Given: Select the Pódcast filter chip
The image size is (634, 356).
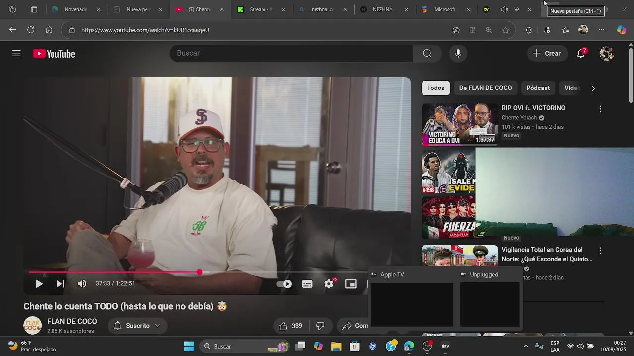Looking at the screenshot, I should 538,88.
